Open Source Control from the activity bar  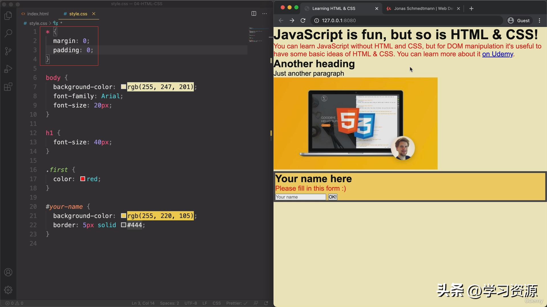tap(8, 51)
